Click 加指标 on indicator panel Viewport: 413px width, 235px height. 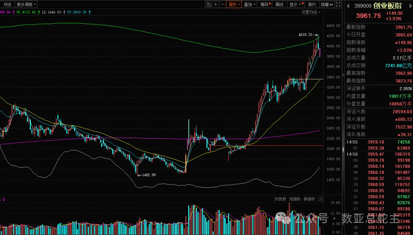click(295, 199)
